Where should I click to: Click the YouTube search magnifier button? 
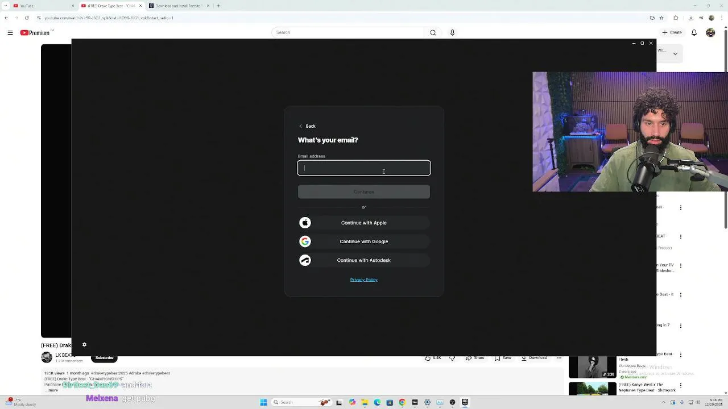433,32
